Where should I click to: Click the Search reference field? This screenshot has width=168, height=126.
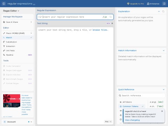(x=141, y=96)
